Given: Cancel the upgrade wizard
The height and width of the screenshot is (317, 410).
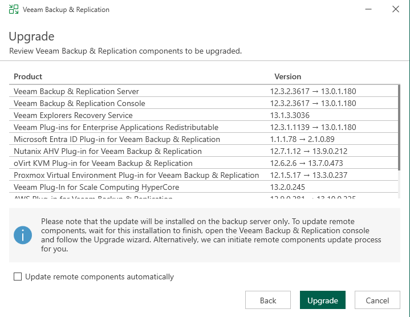Looking at the screenshot, I should [377, 300].
